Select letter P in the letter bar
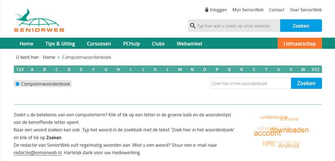 (x=217, y=70)
